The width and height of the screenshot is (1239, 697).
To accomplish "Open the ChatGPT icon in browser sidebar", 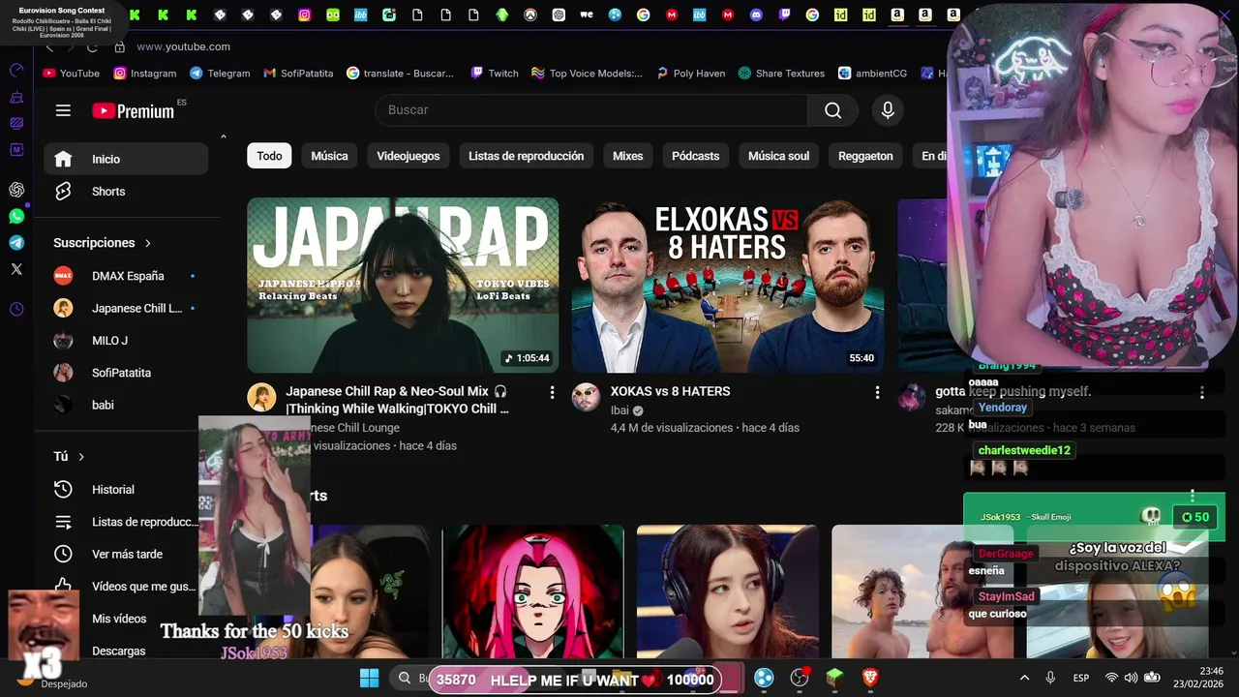I will pos(16,190).
